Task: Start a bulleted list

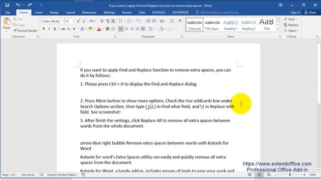Action: click(x=121, y=21)
